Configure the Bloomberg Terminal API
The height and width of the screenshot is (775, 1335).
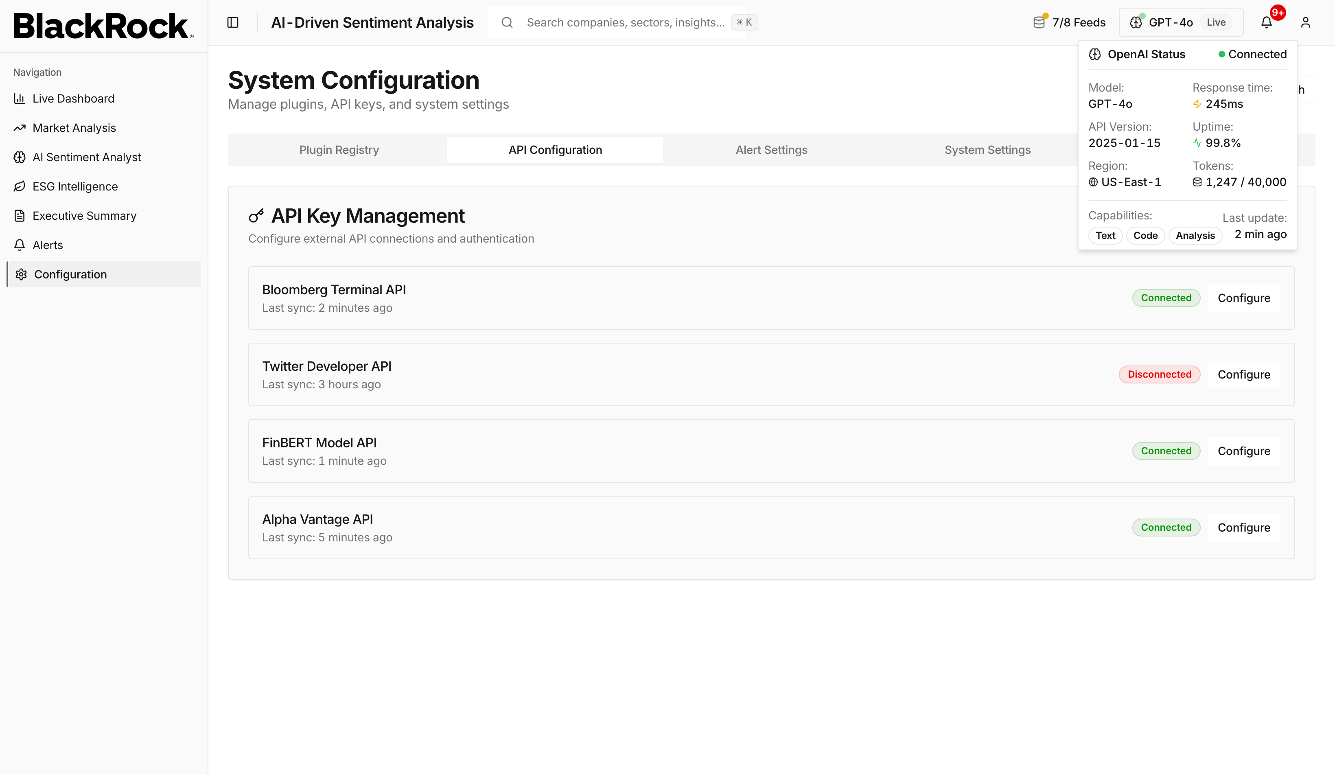pyautogui.click(x=1244, y=298)
